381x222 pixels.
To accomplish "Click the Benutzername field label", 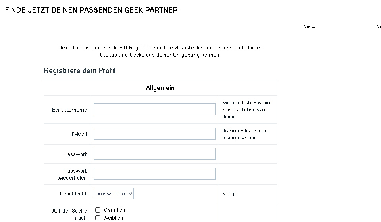I will (x=69, y=110).
